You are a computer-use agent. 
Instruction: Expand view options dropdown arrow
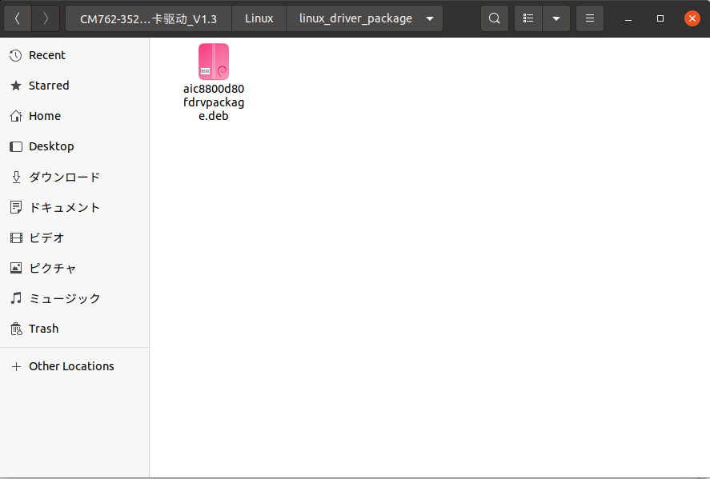(x=556, y=18)
